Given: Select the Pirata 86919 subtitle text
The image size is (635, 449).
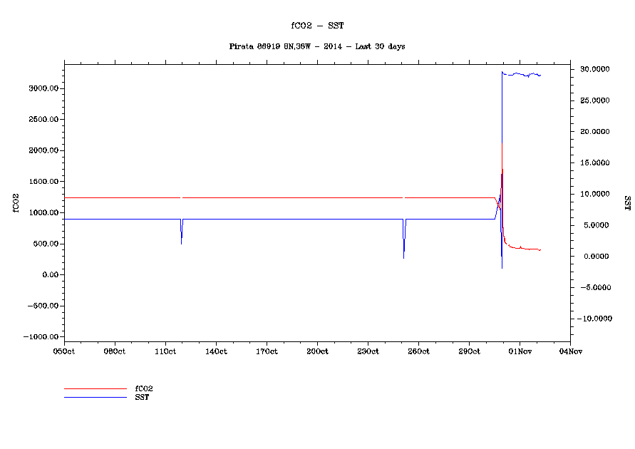Looking at the screenshot, I should pyautogui.click(x=317, y=46).
